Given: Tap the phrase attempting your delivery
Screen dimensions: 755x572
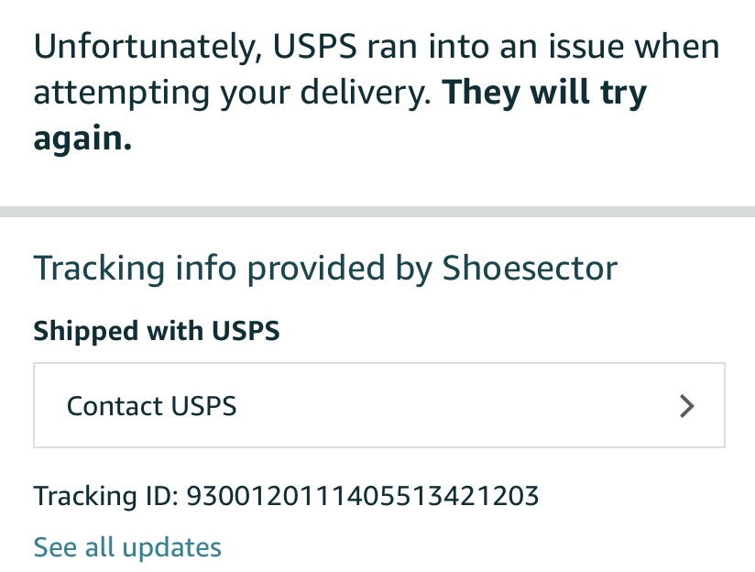Looking at the screenshot, I should (x=232, y=93).
